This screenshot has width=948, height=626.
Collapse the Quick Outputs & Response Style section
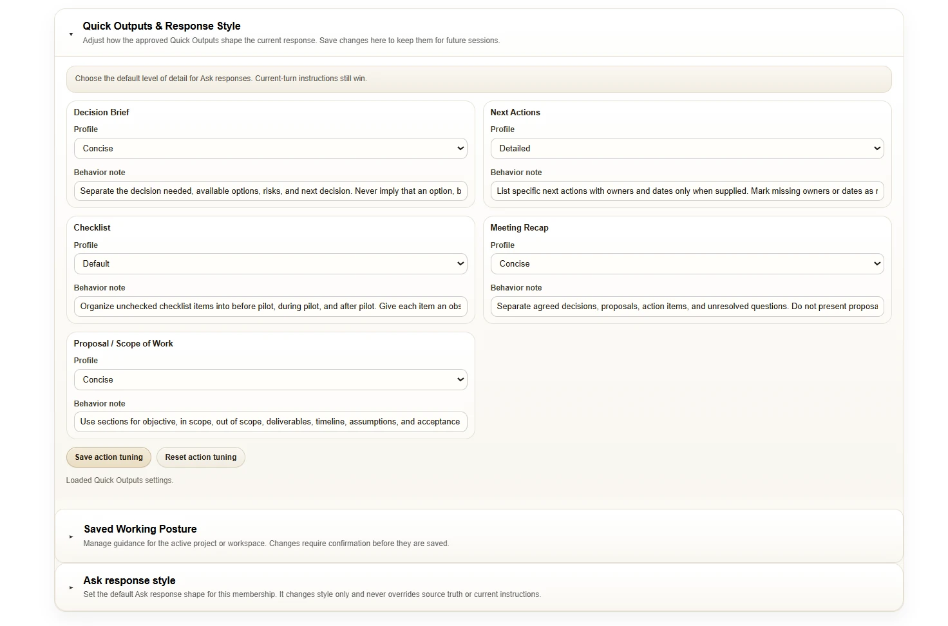(71, 34)
